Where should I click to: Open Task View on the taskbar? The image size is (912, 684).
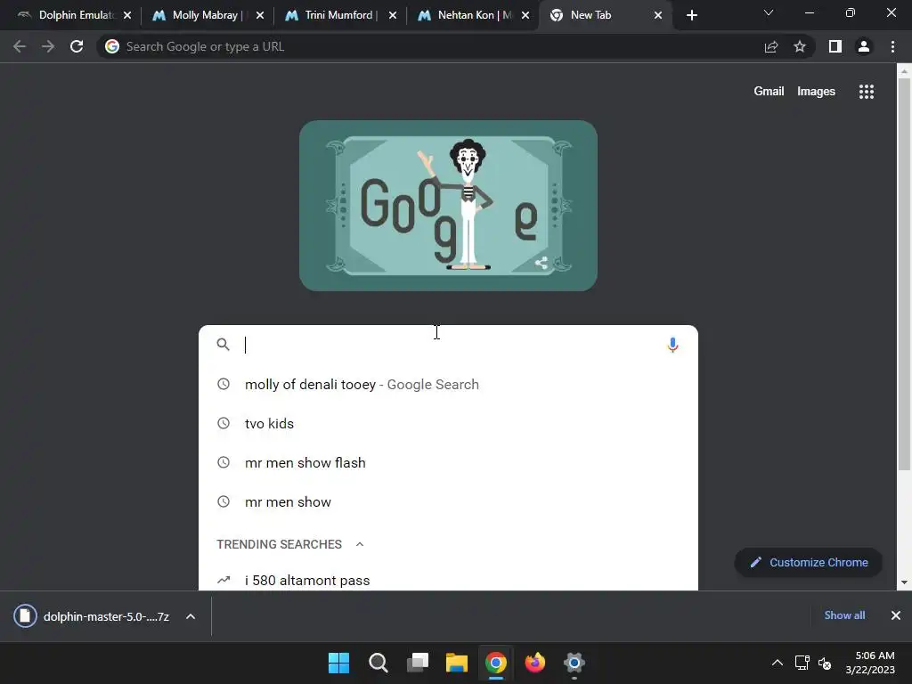coord(418,663)
